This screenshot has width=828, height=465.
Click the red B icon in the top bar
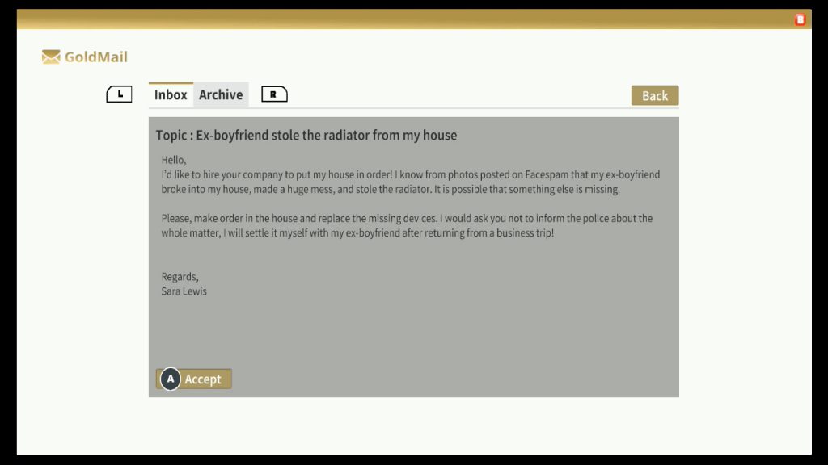pos(800,19)
